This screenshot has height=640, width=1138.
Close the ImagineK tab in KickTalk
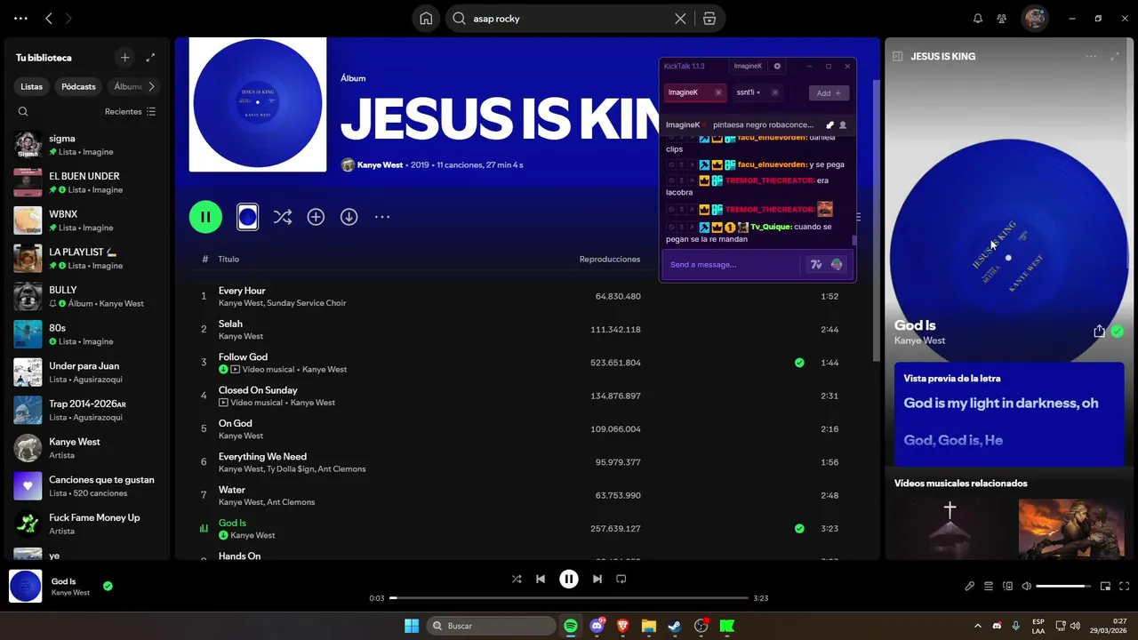tap(718, 92)
